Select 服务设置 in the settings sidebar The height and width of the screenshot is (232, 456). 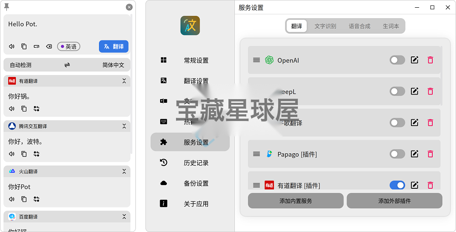(190, 142)
